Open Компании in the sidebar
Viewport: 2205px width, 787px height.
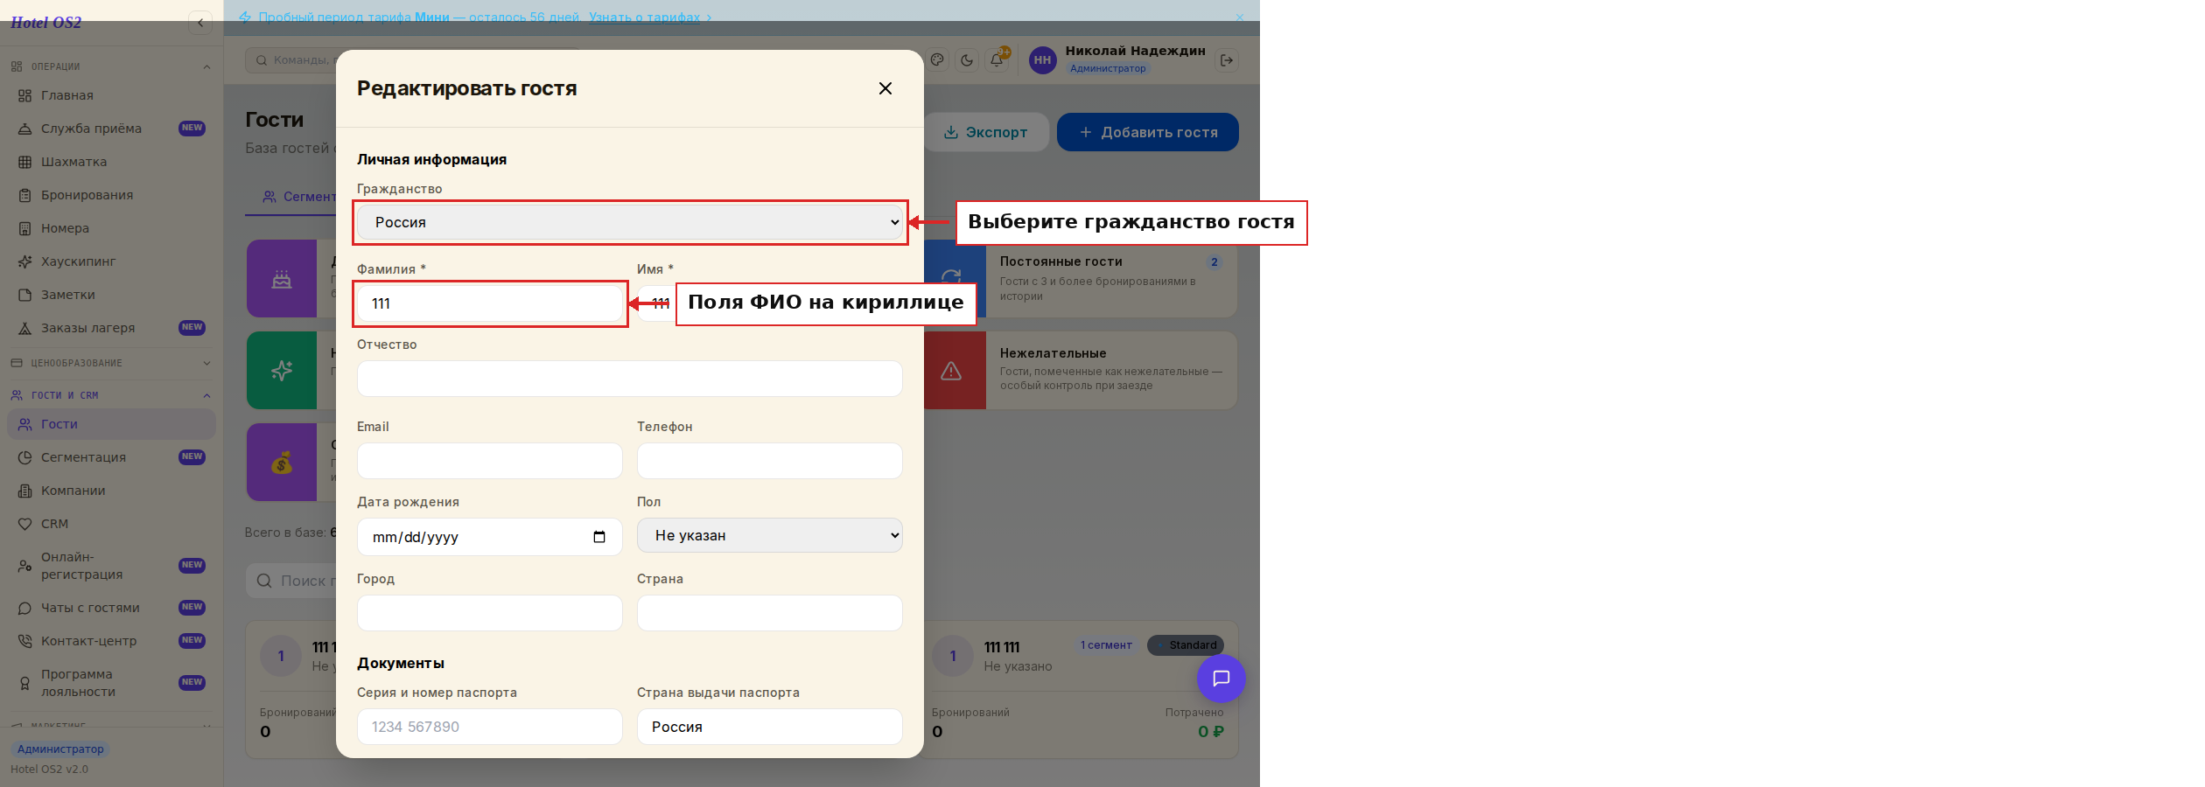(111, 491)
